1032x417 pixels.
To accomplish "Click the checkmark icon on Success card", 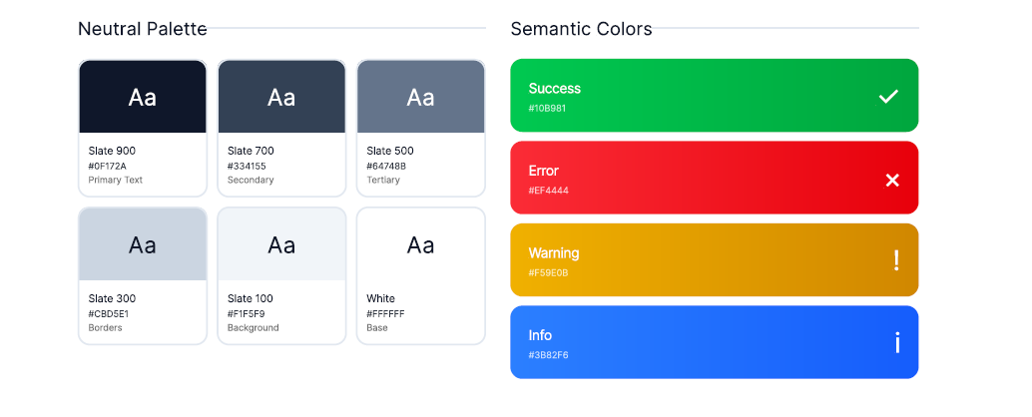I will click(x=888, y=96).
